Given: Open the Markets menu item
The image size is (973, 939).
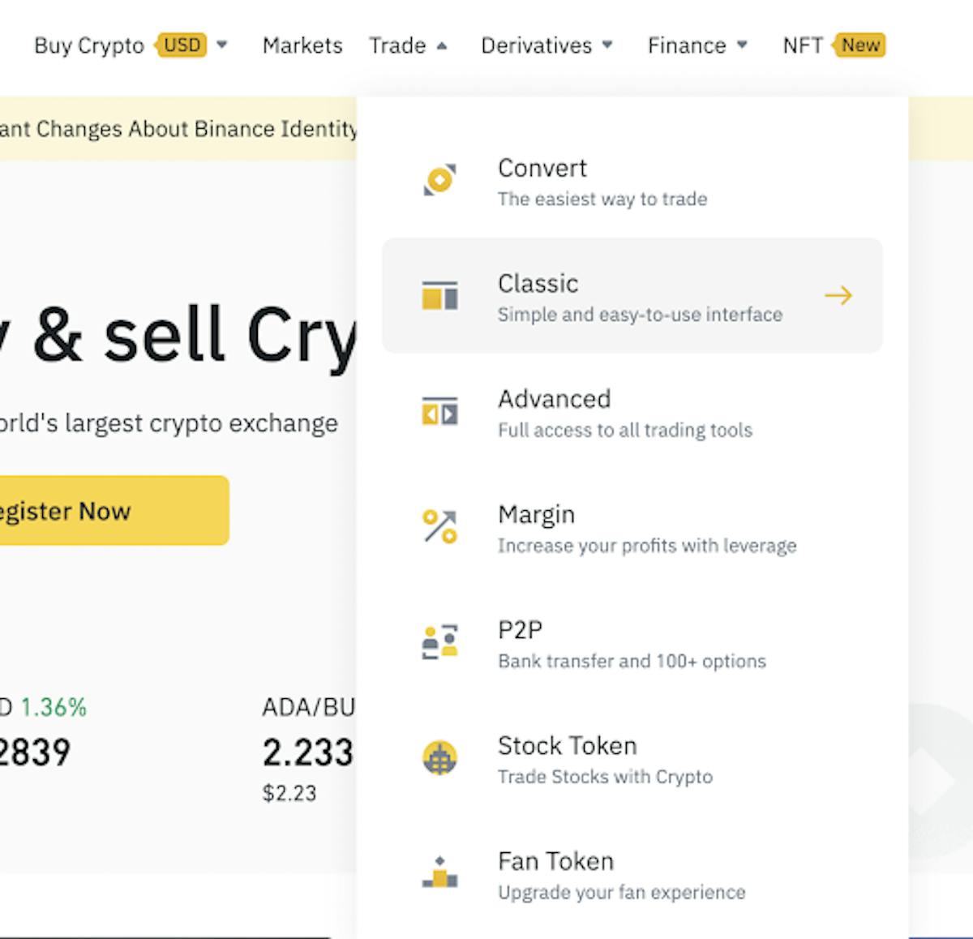Looking at the screenshot, I should tap(302, 45).
